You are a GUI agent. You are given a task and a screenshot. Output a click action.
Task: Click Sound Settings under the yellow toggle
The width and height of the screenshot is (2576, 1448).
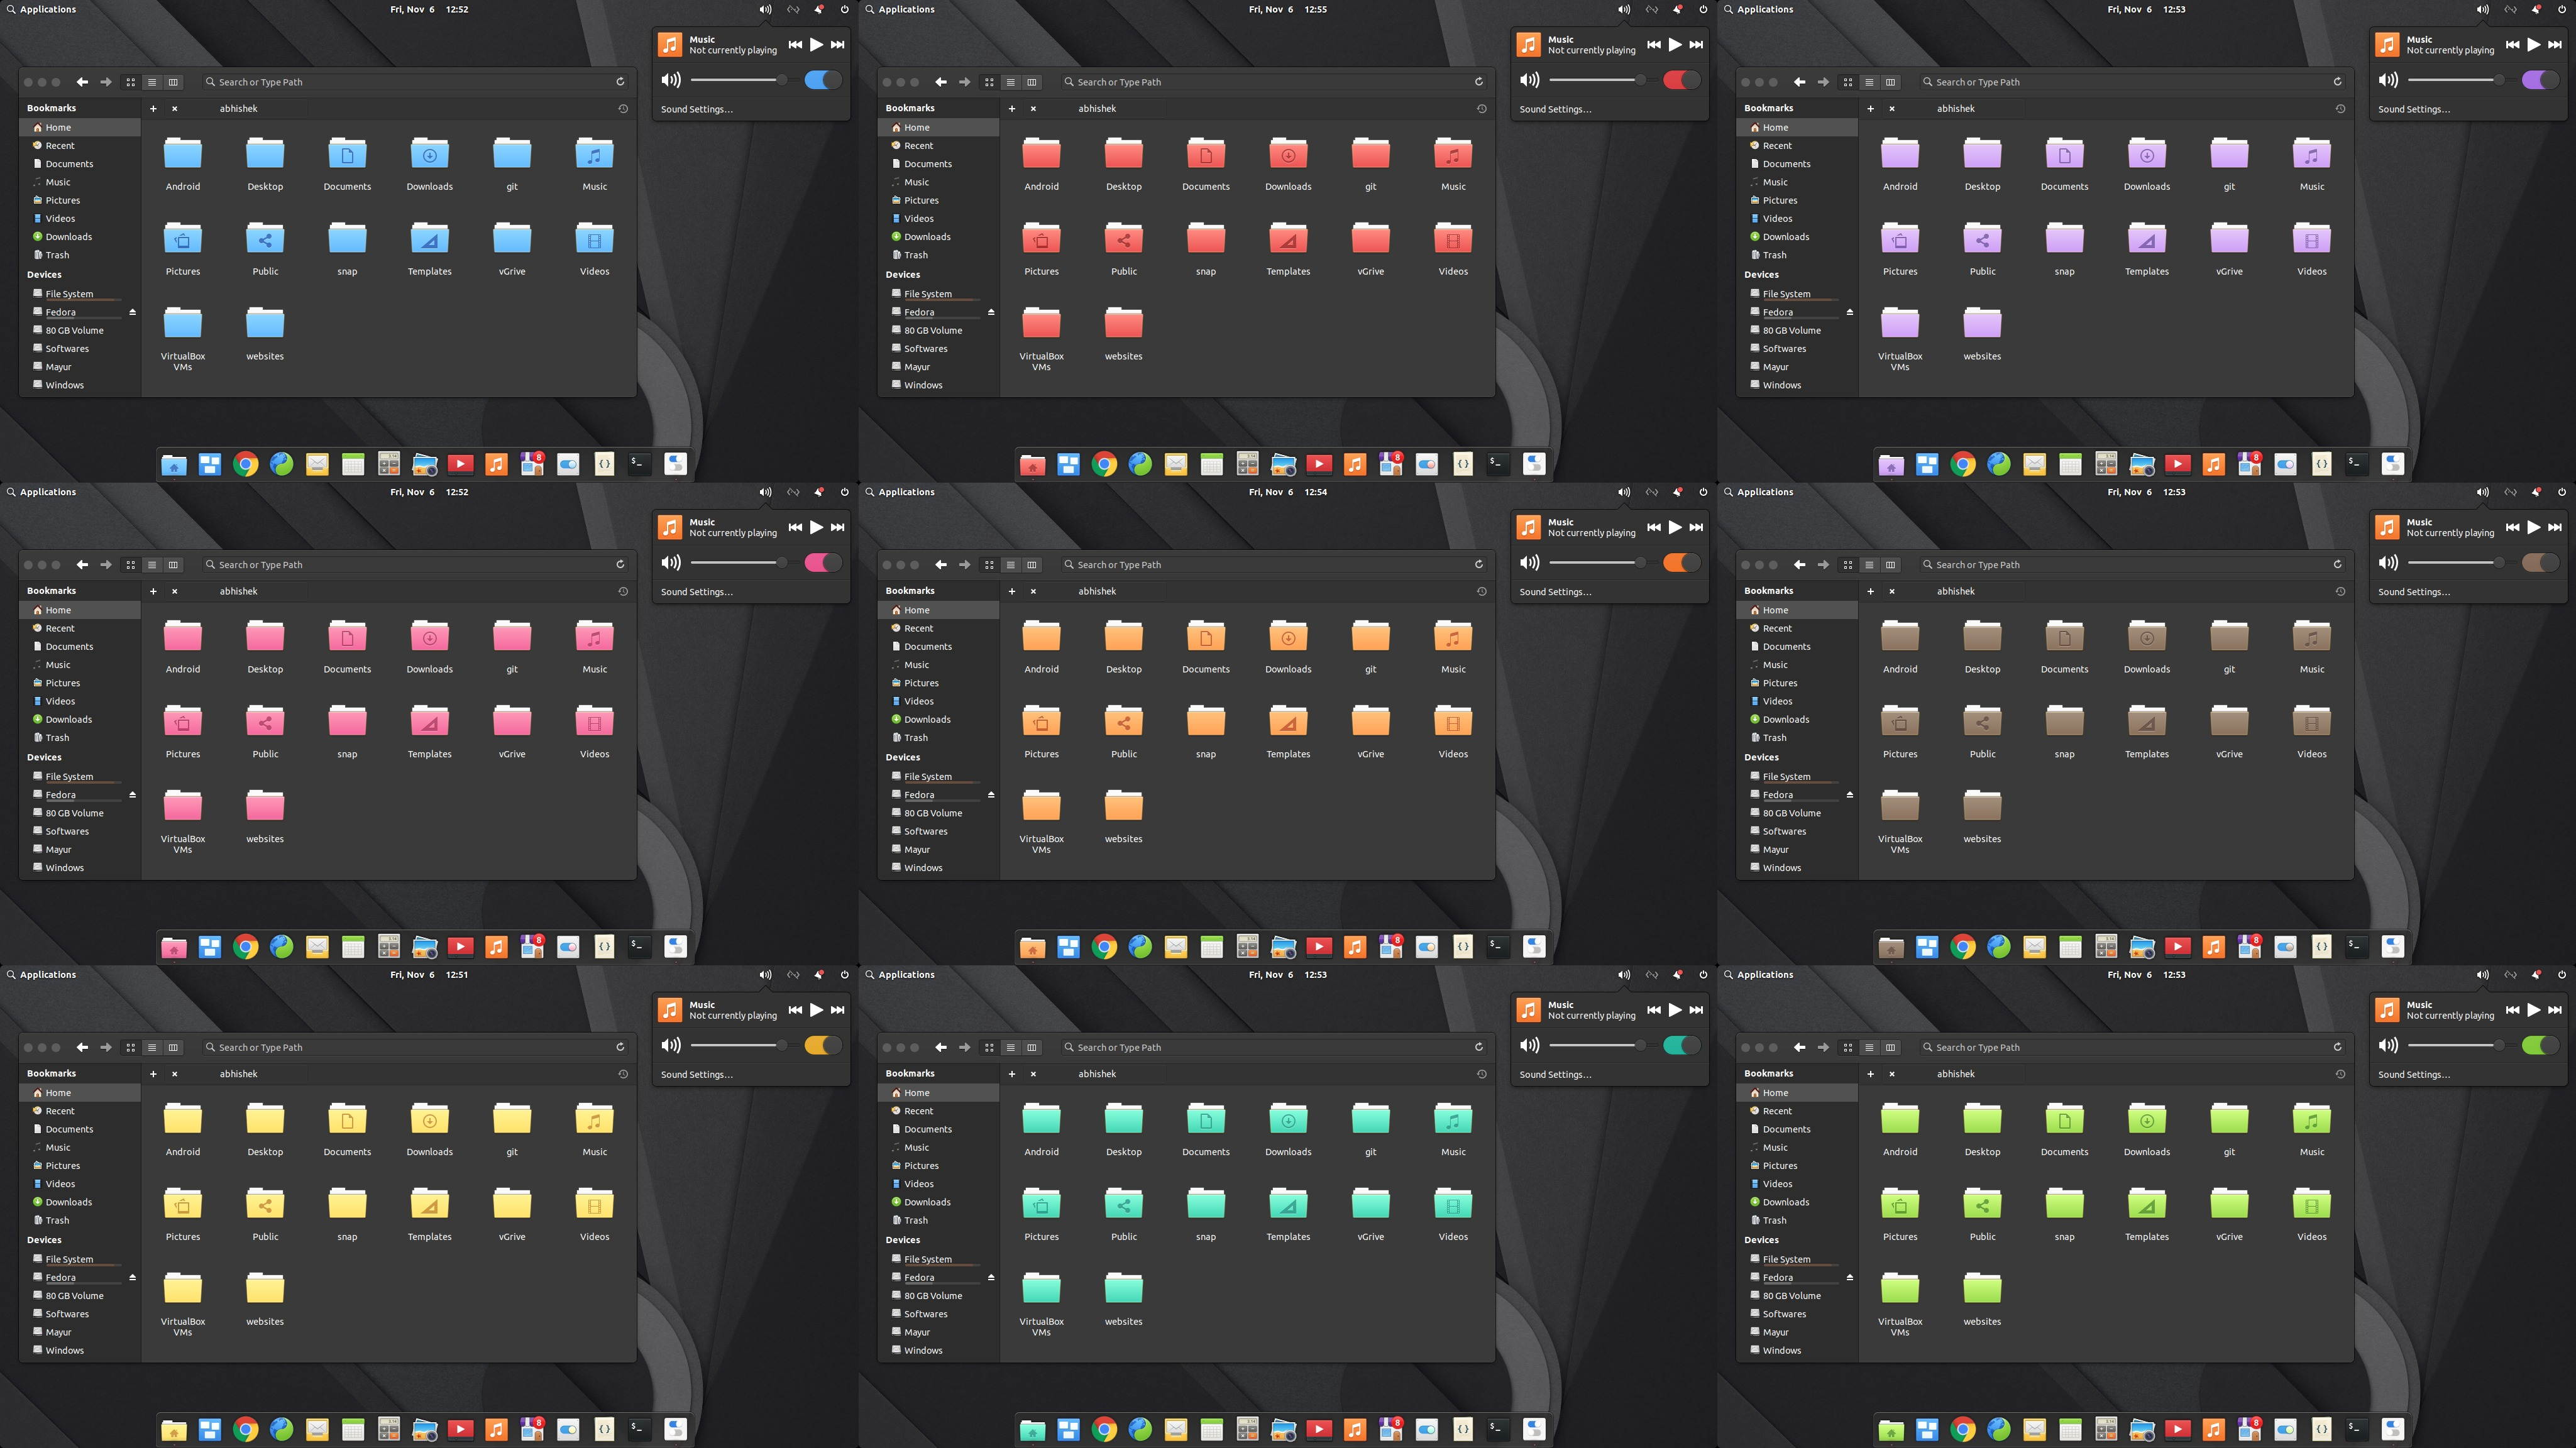(696, 1074)
